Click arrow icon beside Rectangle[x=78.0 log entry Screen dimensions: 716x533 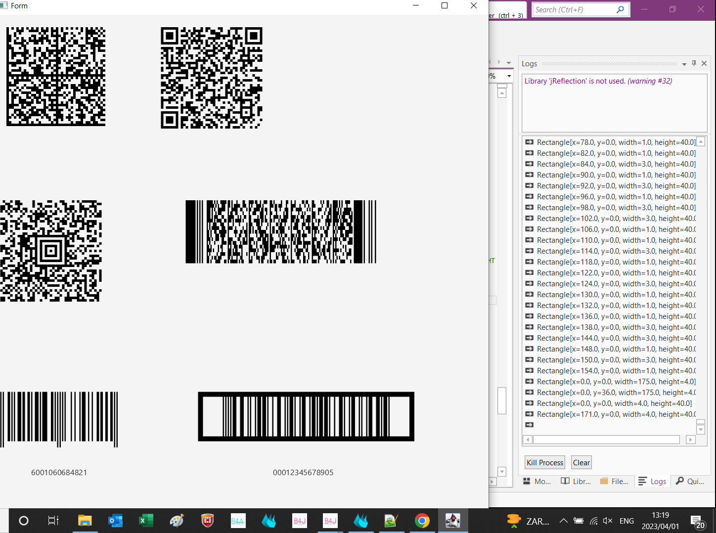click(529, 142)
